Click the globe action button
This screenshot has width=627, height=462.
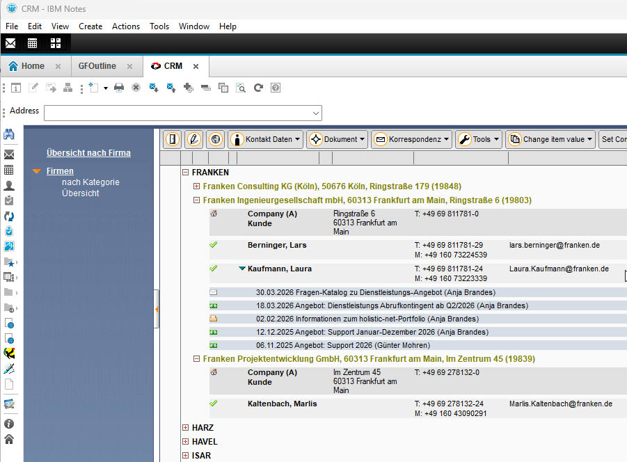coord(216,139)
